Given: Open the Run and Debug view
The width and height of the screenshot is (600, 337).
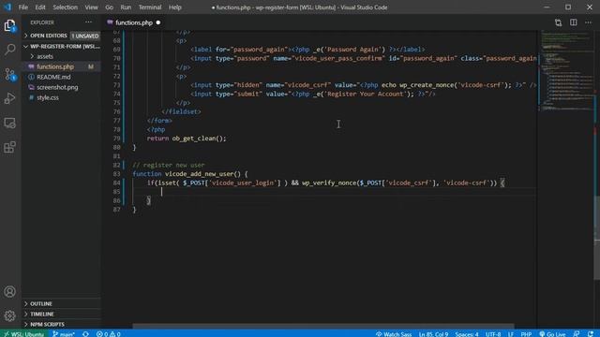Looking at the screenshot, I should pyautogui.click(x=10, y=98).
